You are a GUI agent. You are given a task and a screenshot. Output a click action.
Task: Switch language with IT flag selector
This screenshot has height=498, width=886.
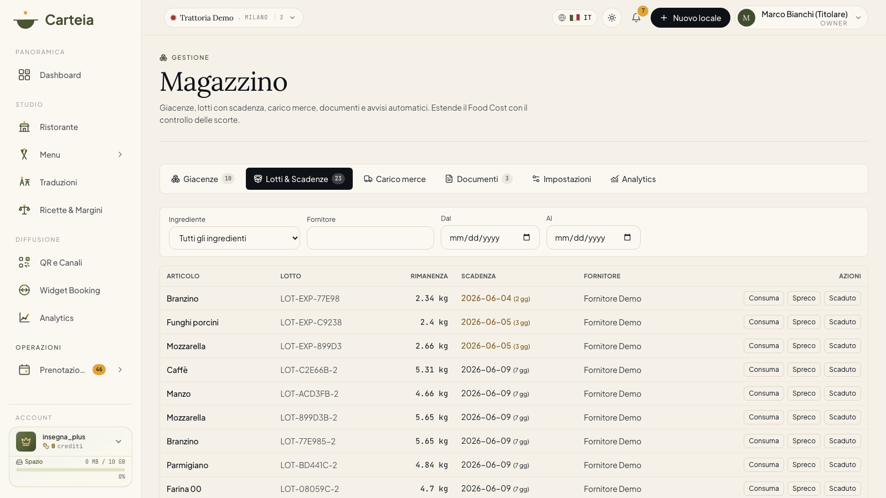(575, 18)
